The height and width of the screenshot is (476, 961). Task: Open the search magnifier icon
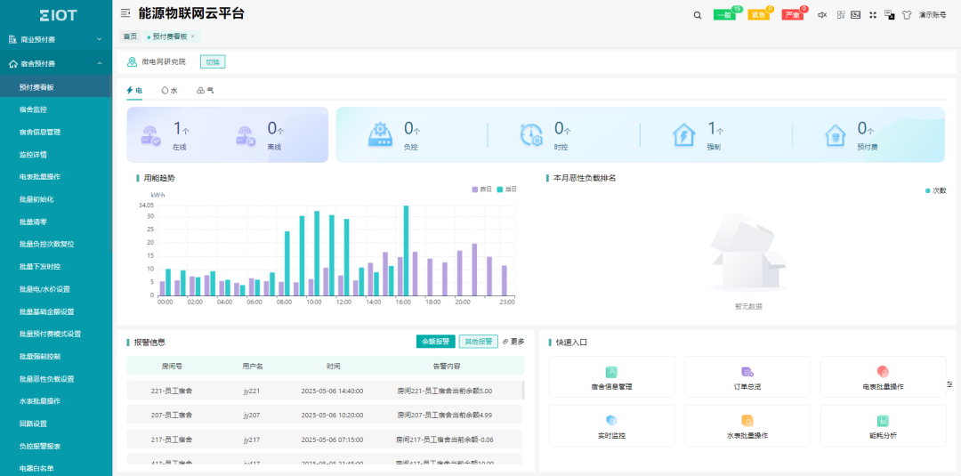[698, 15]
